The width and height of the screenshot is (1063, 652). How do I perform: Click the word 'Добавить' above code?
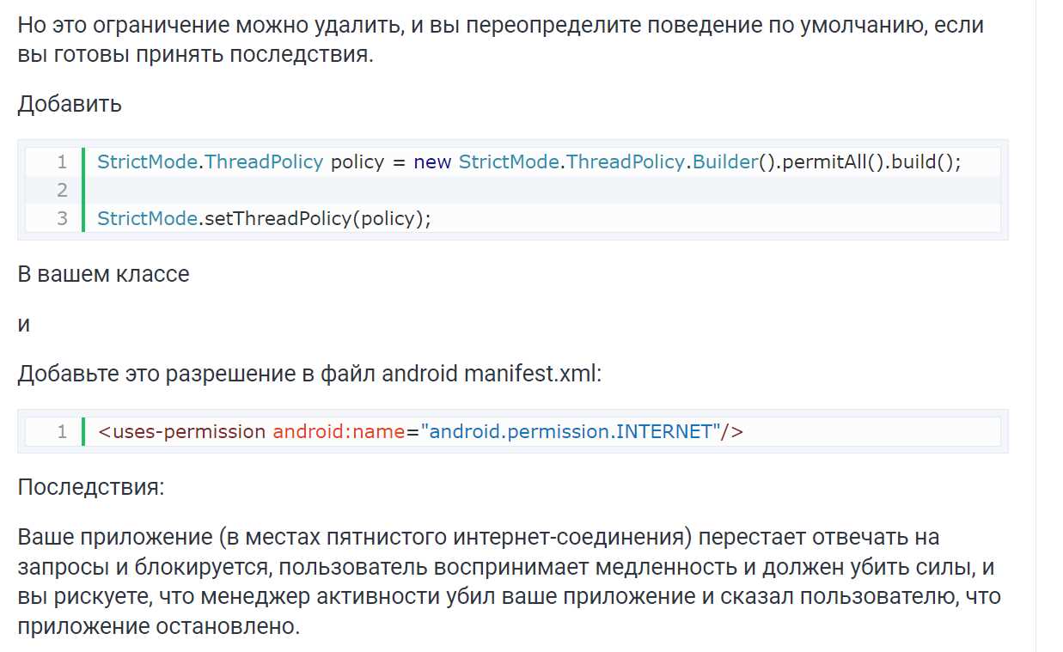pyautogui.click(x=70, y=105)
